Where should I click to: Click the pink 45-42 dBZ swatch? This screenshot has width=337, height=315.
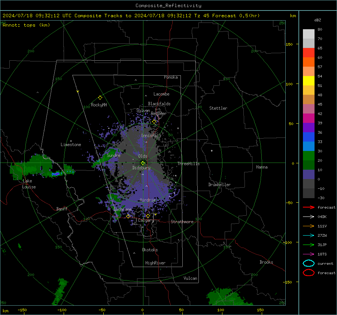(x=309, y=109)
